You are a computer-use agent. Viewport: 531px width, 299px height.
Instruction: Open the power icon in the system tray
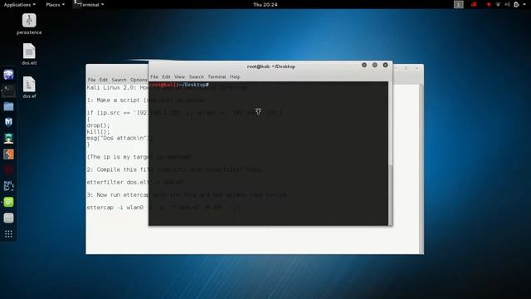click(516, 4)
